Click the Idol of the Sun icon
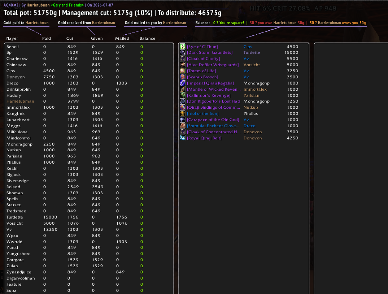 pos(183,114)
